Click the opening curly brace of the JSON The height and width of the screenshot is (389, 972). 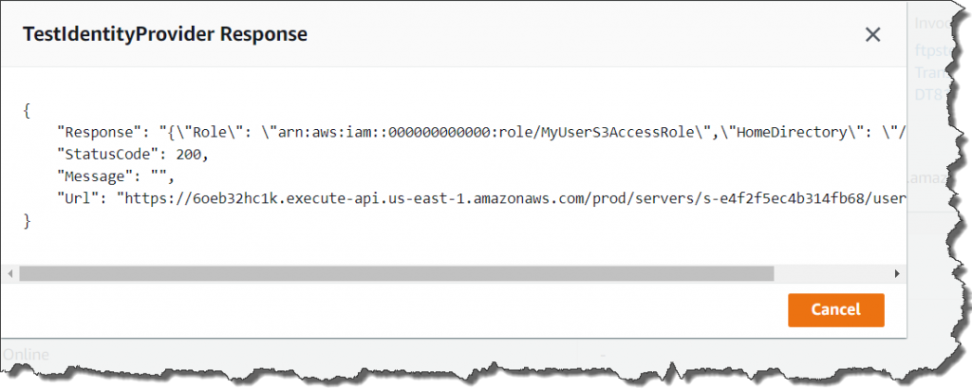click(x=28, y=109)
